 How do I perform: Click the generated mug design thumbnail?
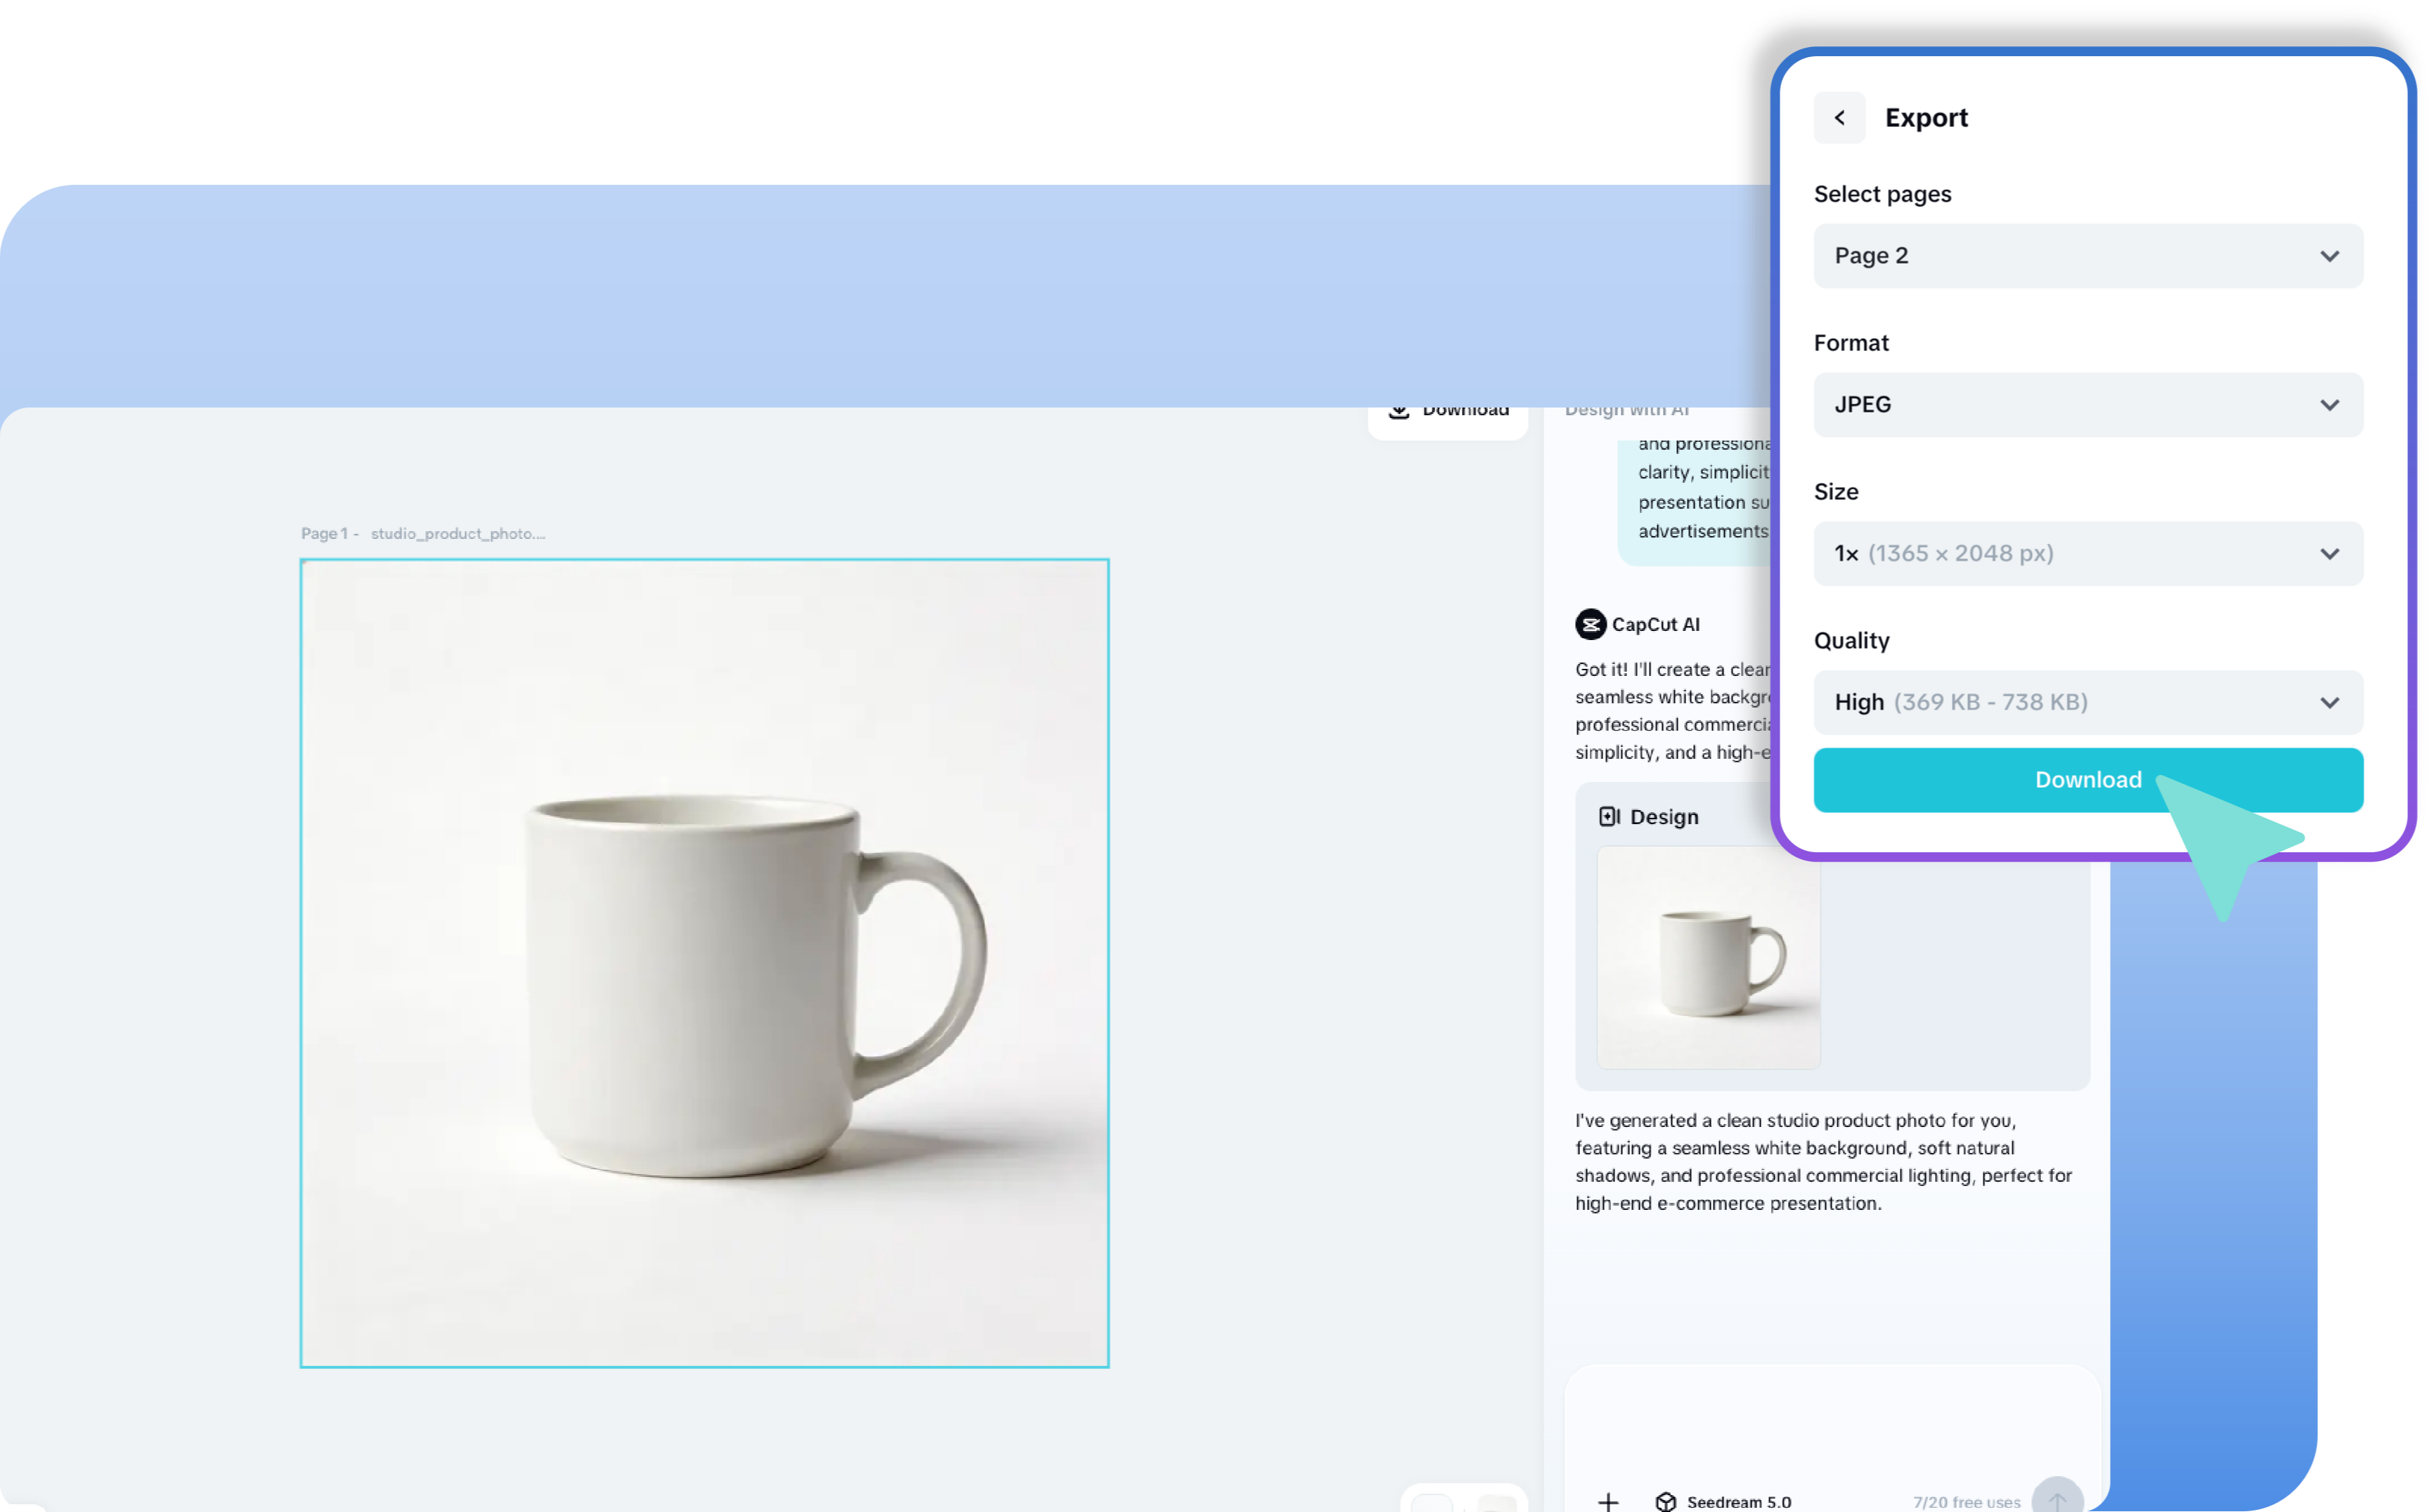[1708, 957]
